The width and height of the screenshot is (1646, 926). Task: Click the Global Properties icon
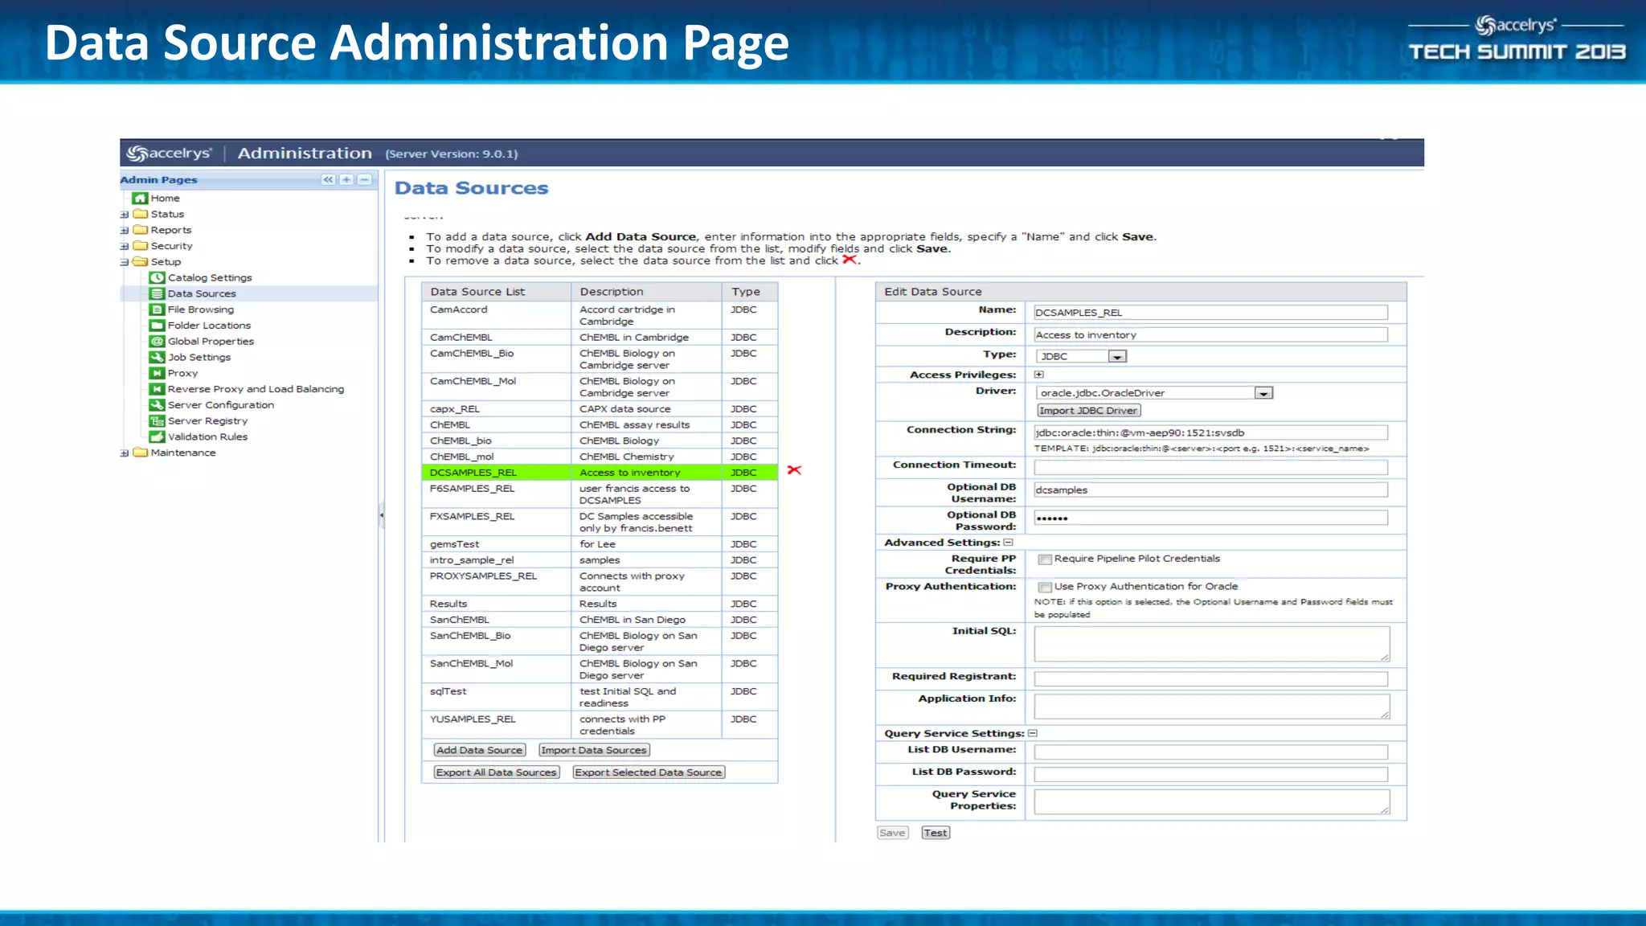157,342
